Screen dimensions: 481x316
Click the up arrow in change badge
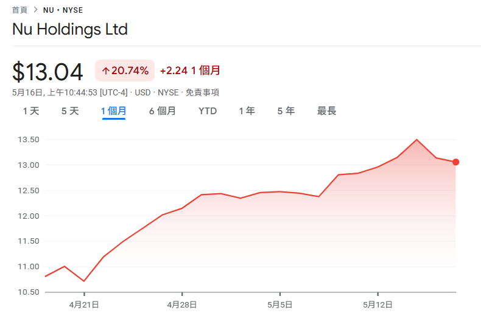coord(106,71)
